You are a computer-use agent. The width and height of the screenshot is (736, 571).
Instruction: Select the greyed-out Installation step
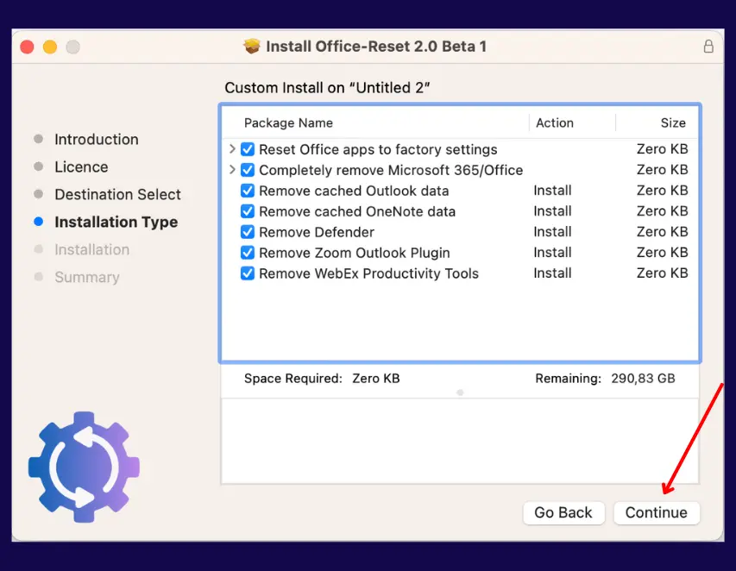92,249
